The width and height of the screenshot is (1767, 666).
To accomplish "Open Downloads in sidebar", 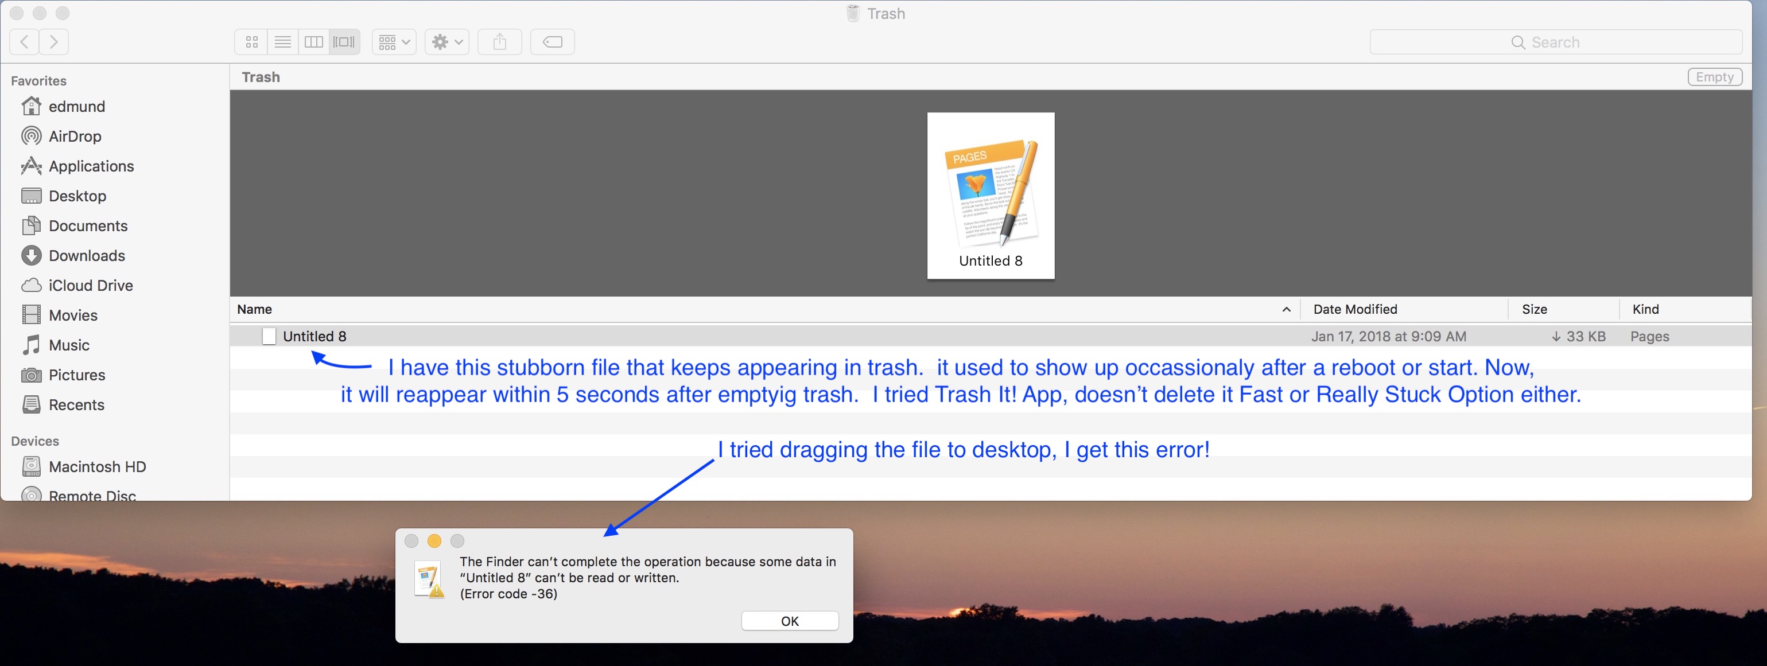I will (73, 255).
